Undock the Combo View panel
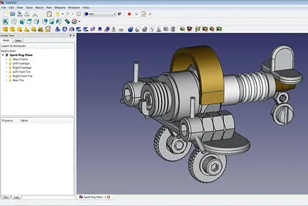308x206 pixels. [x=71, y=35]
